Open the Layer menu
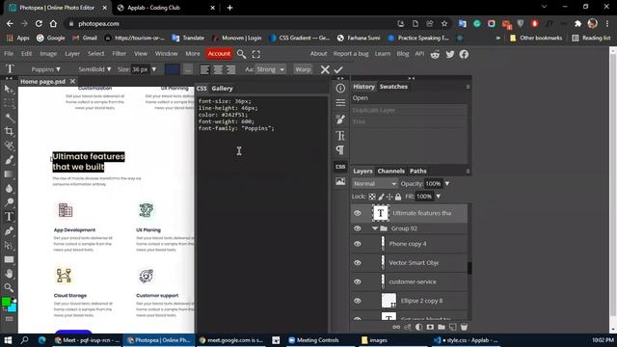The width and height of the screenshot is (617, 347). click(72, 54)
